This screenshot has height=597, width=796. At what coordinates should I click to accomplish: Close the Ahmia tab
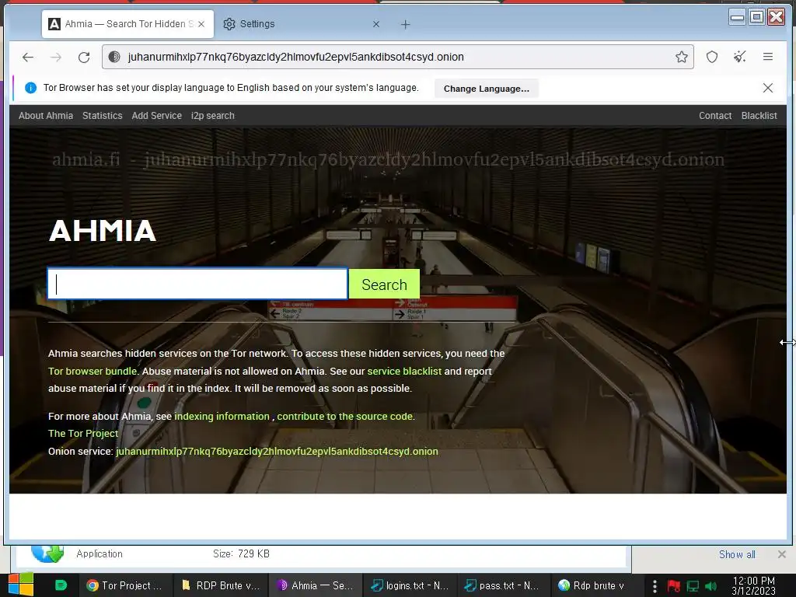coord(201,24)
